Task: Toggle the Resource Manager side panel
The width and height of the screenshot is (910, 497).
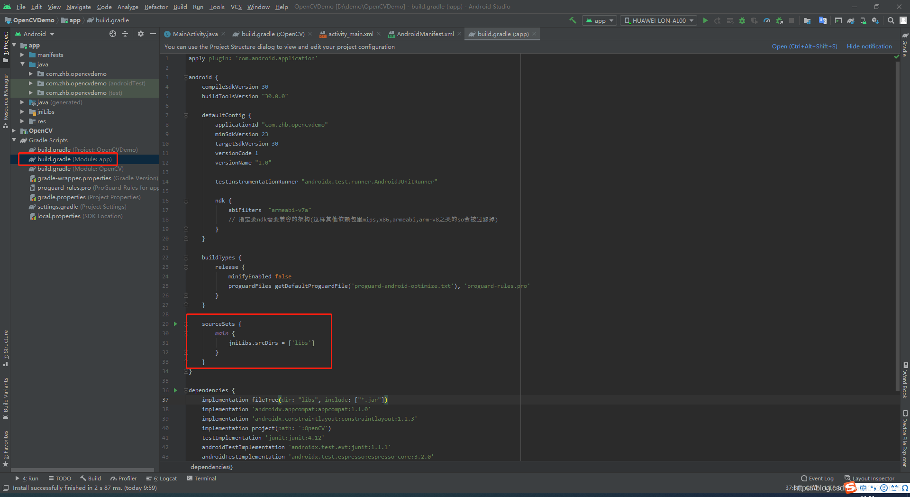Action: click(x=6, y=101)
